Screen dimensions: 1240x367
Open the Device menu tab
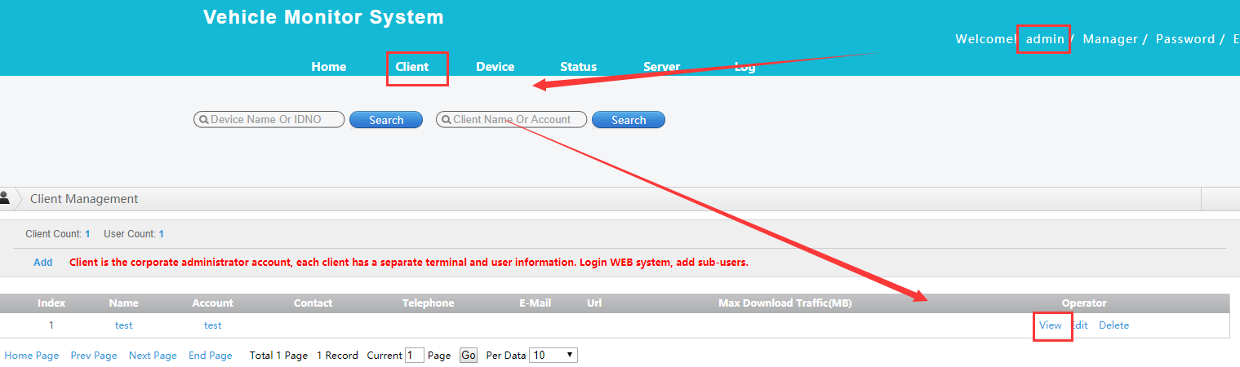point(496,67)
